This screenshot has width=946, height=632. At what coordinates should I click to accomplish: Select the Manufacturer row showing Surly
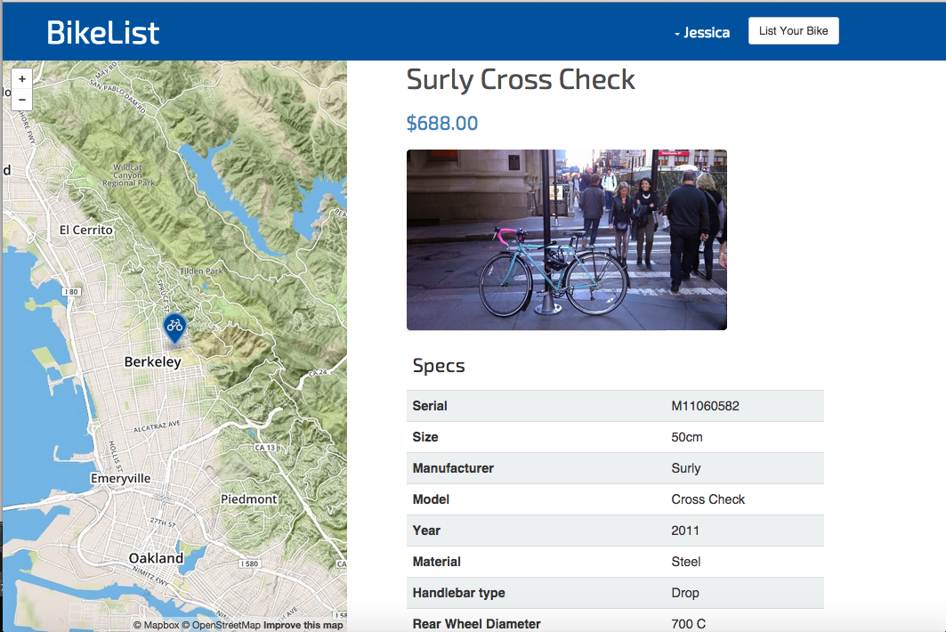click(x=615, y=468)
